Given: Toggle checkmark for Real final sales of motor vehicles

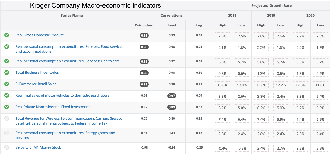Looking at the screenshot, I should (7, 95).
